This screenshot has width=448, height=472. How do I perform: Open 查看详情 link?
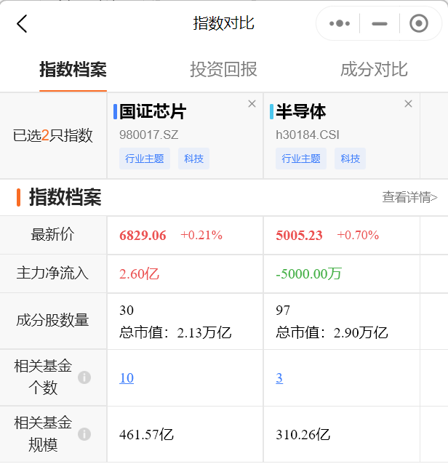tap(409, 198)
